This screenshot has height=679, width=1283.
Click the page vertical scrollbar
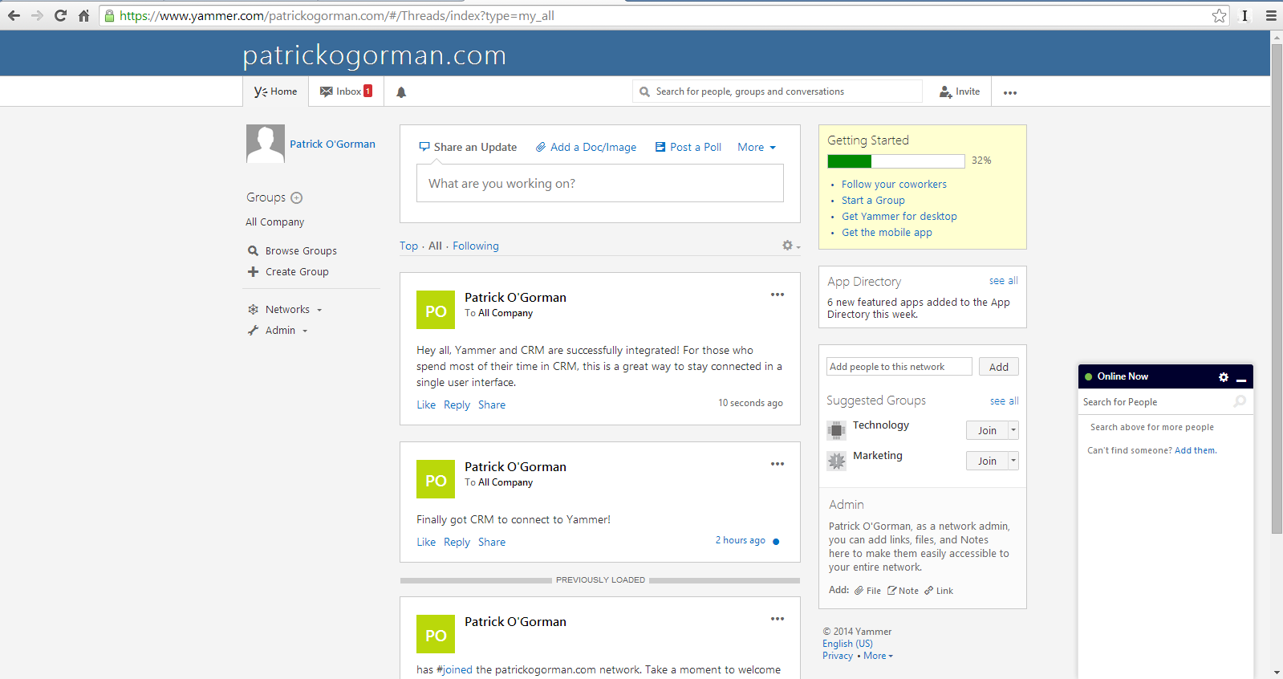point(1277,289)
